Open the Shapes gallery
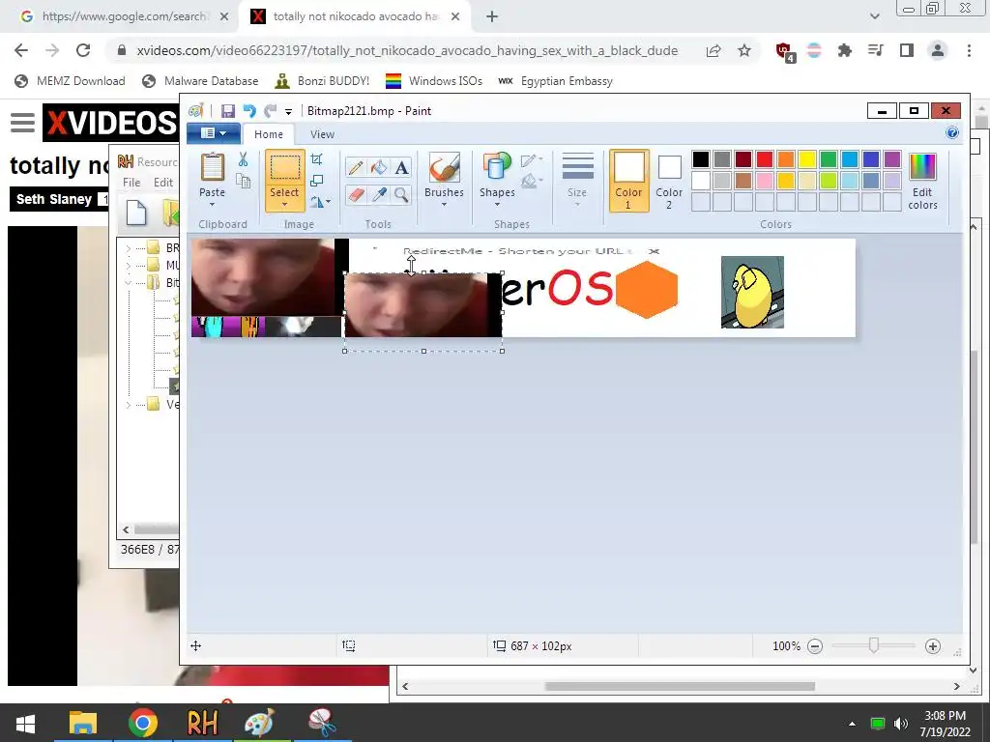Image resolution: width=990 pixels, height=742 pixels. tap(497, 180)
